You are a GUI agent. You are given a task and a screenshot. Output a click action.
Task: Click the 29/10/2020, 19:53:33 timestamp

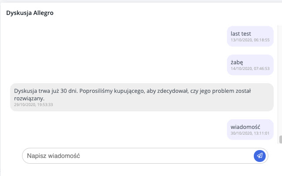click(x=34, y=105)
